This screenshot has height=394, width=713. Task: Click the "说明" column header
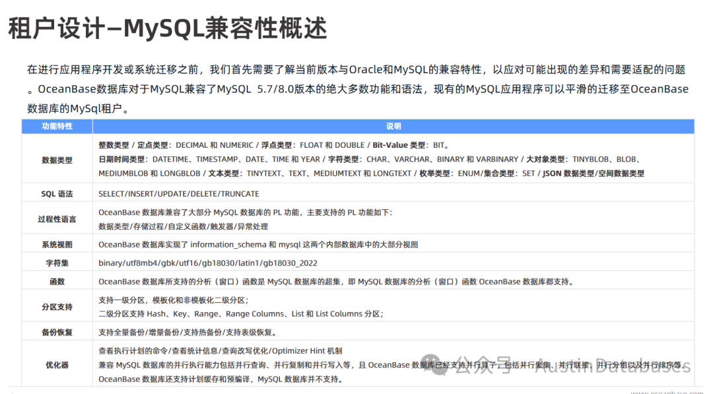393,126
